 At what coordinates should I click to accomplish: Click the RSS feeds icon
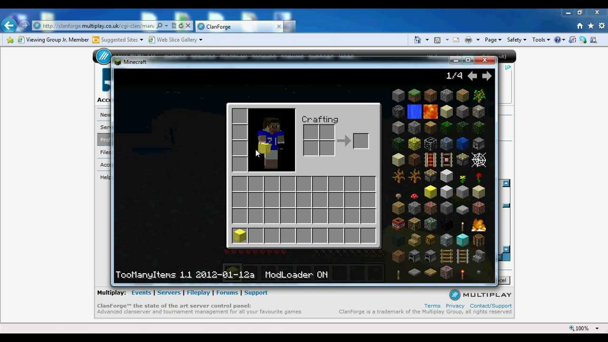[x=437, y=40]
